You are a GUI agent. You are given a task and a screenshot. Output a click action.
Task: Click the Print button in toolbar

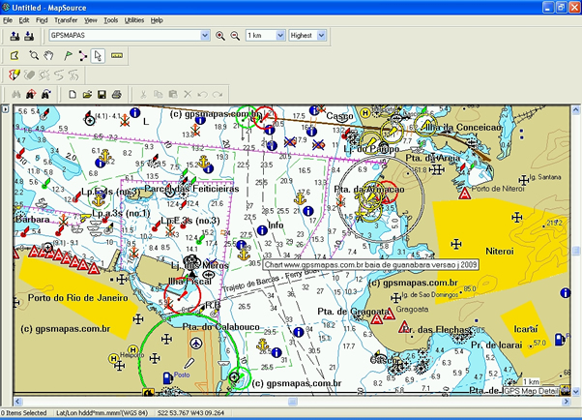click(116, 94)
